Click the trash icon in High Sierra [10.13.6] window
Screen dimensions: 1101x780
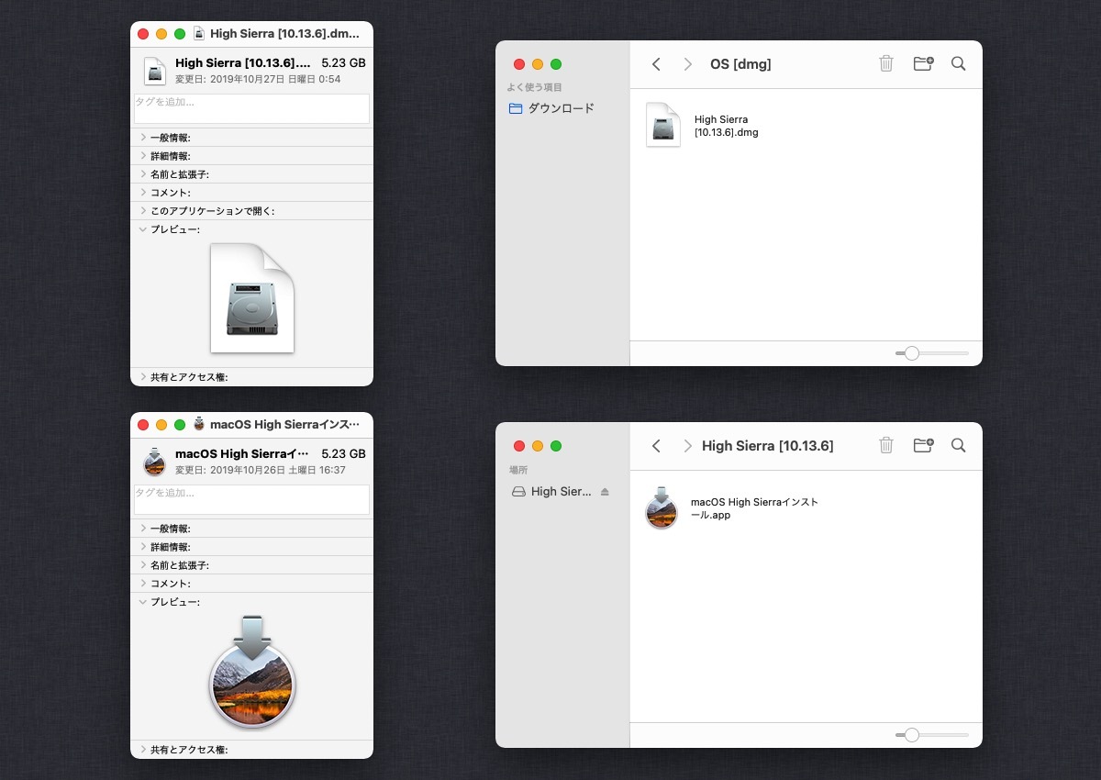(x=885, y=445)
